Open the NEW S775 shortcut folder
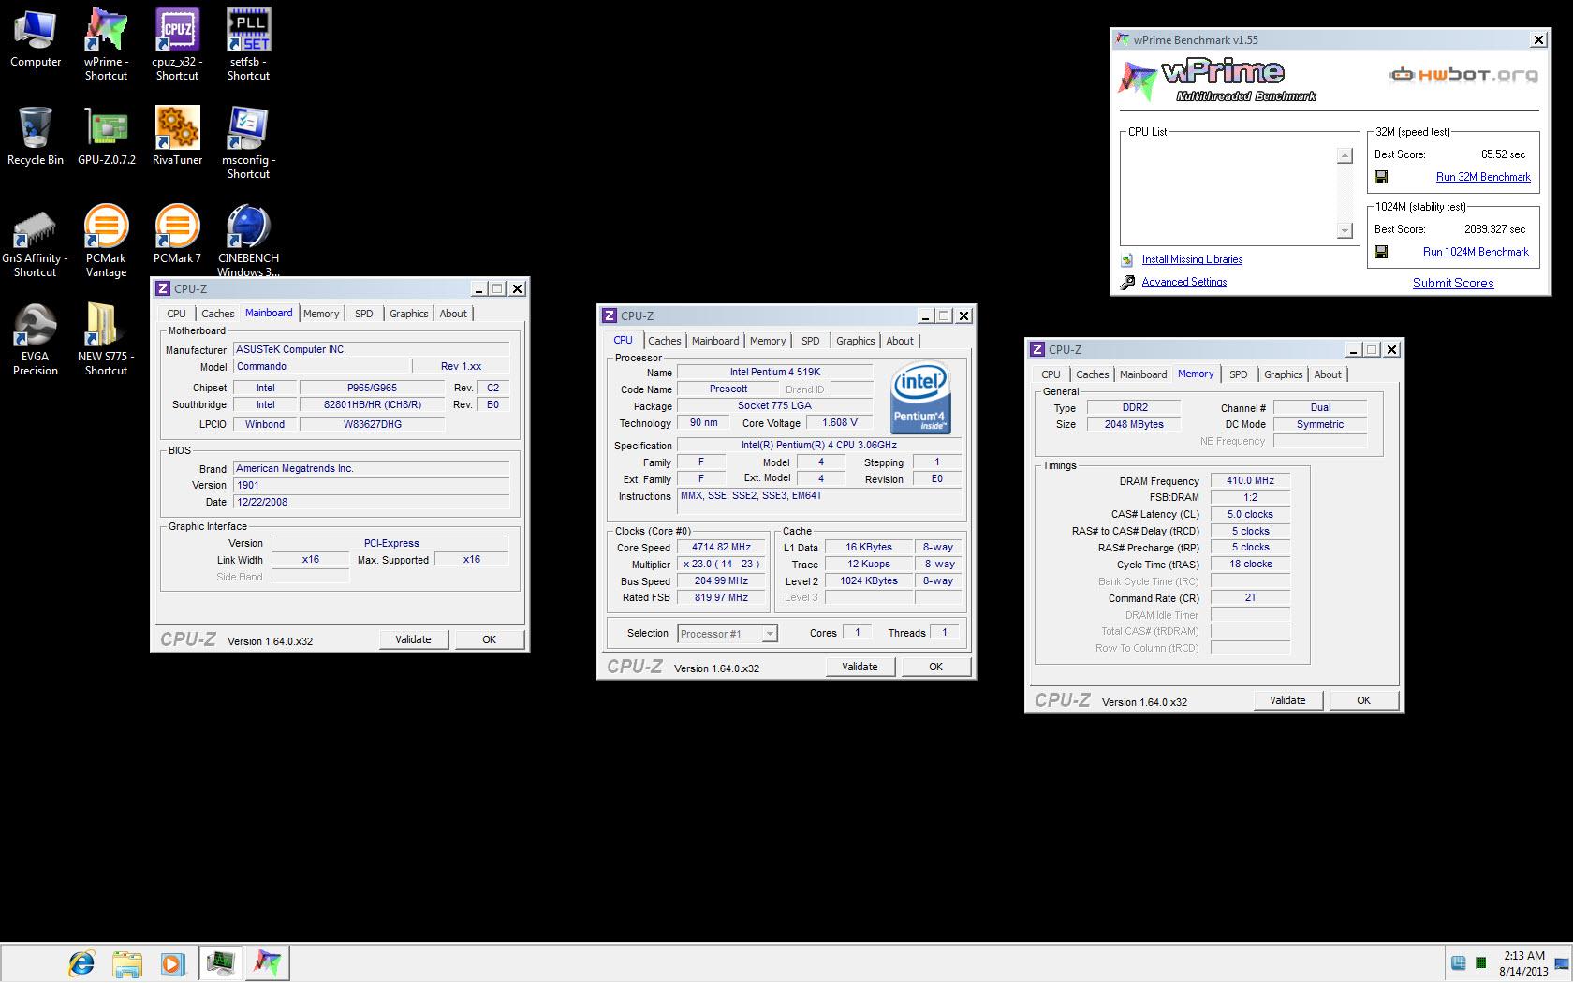The image size is (1573, 983). pos(106,339)
